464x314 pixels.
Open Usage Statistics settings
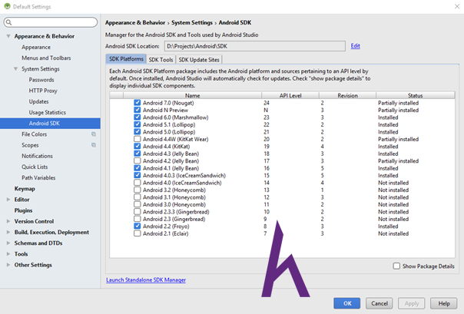coord(48,112)
